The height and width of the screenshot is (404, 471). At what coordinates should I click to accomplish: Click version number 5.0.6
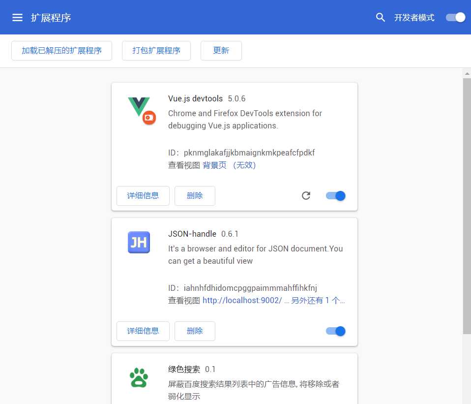[236, 98]
